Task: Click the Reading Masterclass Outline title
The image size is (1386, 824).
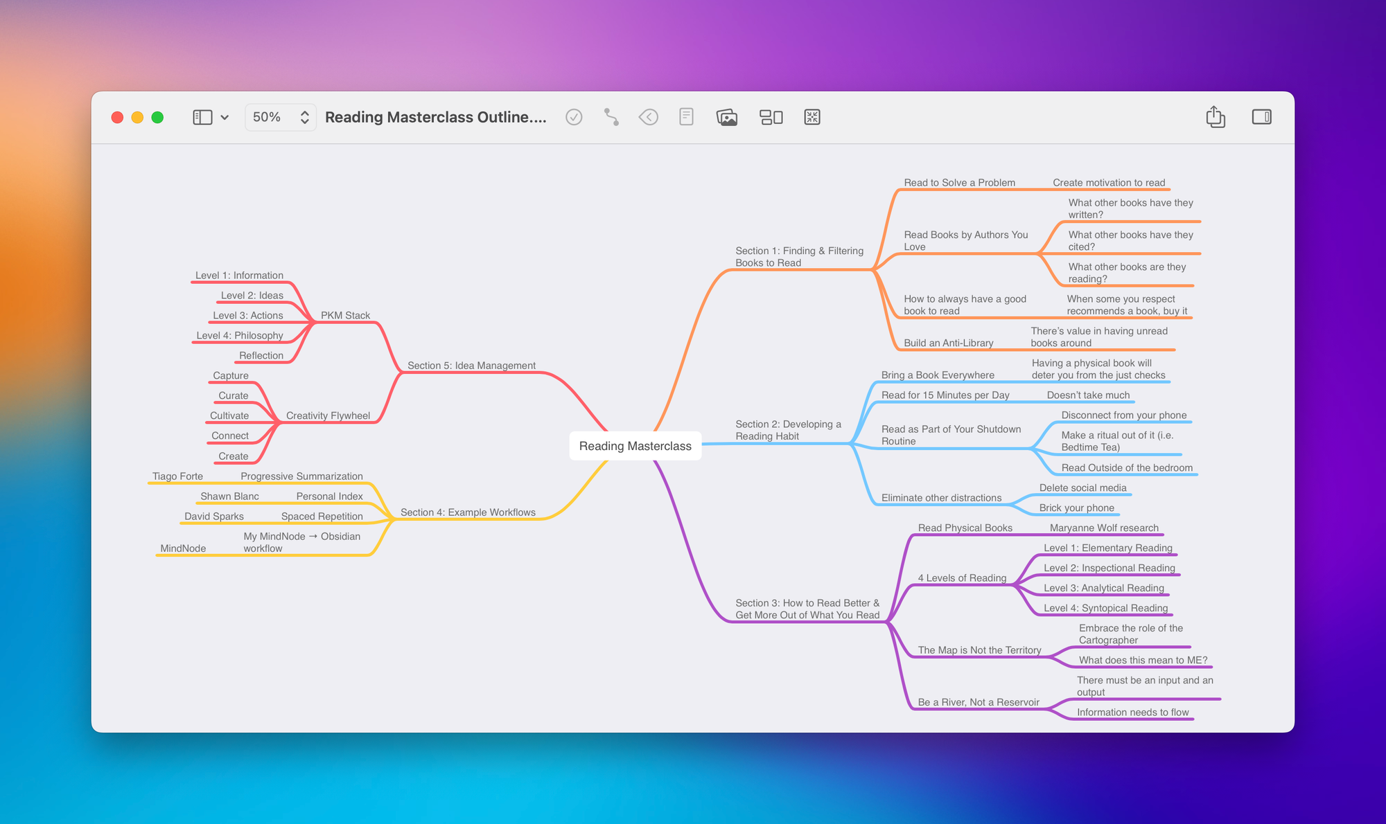Action: click(x=435, y=117)
